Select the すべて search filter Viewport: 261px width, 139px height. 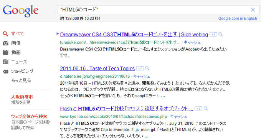tap(18, 34)
